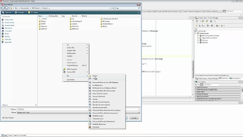This screenshot has width=243, height=137.
Task: Click the third Project Manager top-row toolbar icon
Action: (x=207, y=21)
